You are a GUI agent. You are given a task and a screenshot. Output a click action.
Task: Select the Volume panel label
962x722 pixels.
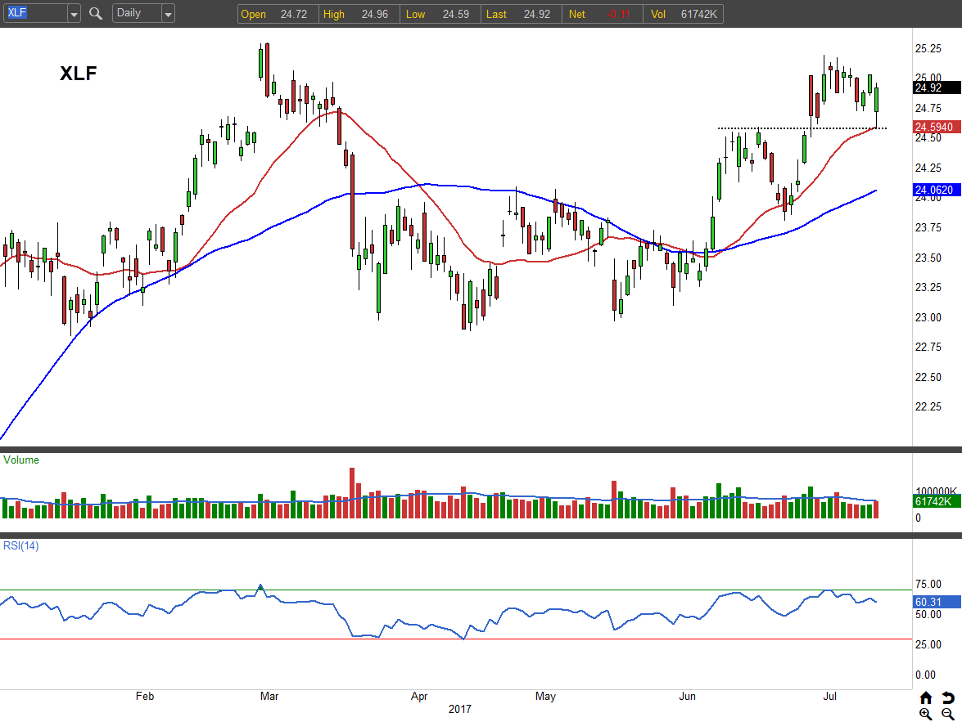(21, 460)
